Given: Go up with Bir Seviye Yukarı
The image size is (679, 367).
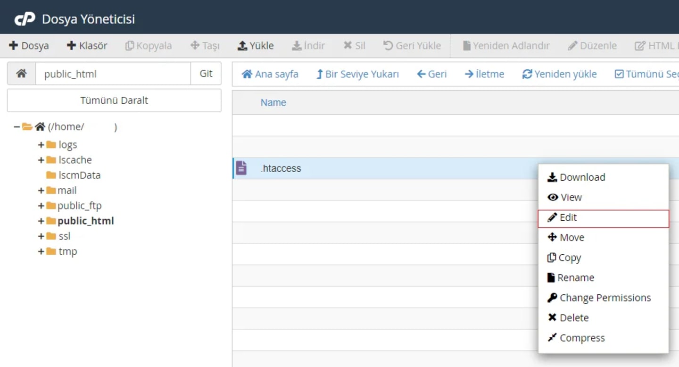Looking at the screenshot, I should (x=357, y=74).
